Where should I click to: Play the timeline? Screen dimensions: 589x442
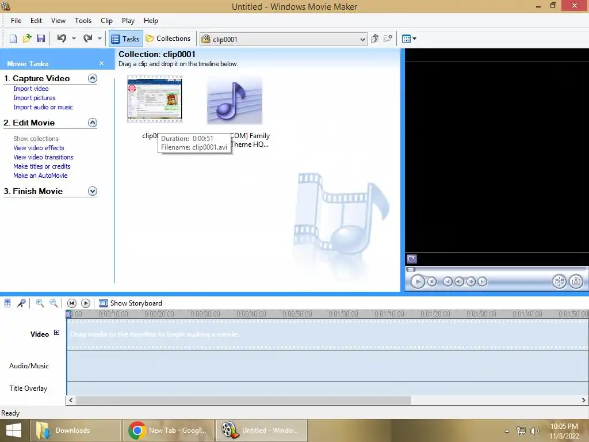point(86,303)
